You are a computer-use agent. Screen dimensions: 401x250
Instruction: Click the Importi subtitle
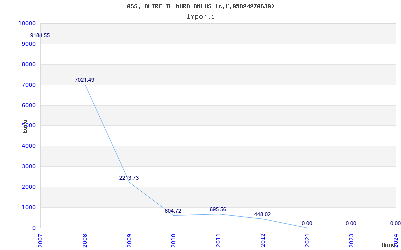click(200, 17)
